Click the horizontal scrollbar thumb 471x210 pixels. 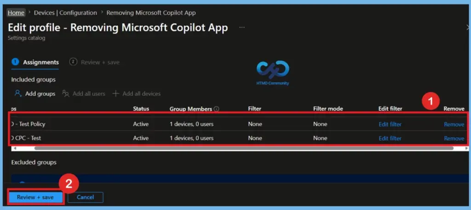tap(244, 148)
